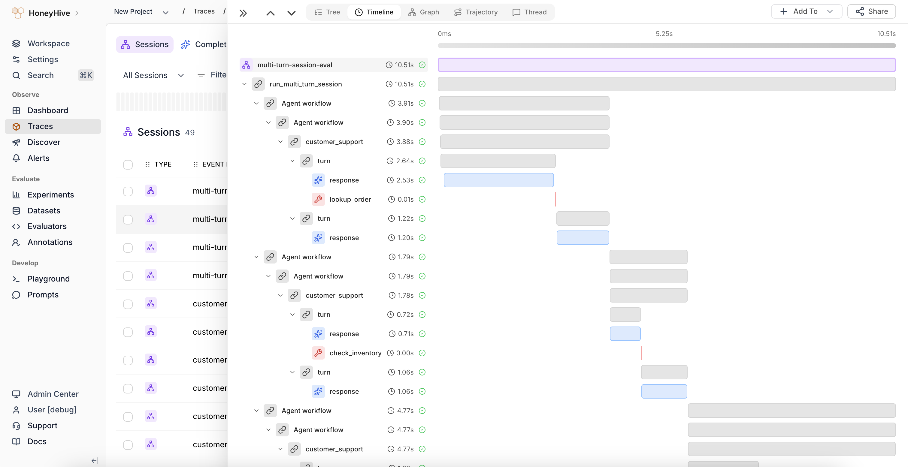Open the New Project dropdown
This screenshot has width=908, height=467.
[x=141, y=12]
